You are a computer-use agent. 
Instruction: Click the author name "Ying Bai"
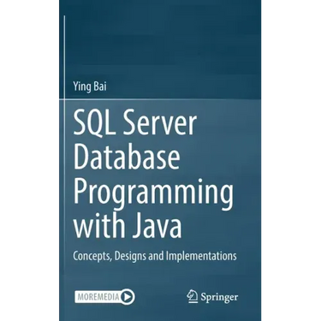click(x=90, y=86)
